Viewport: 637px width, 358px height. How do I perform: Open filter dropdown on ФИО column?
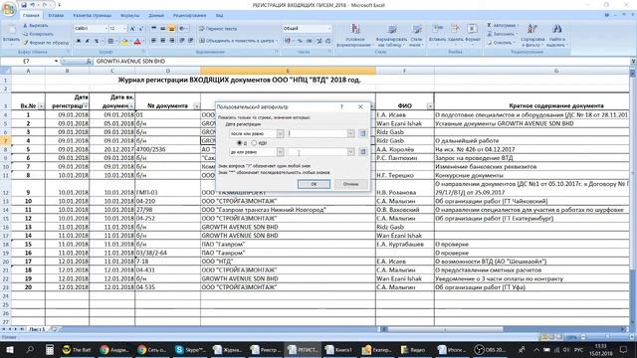click(430, 106)
